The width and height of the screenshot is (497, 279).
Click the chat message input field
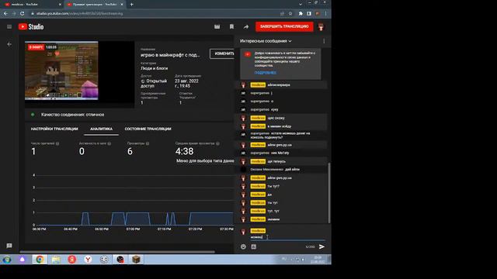(x=287, y=237)
